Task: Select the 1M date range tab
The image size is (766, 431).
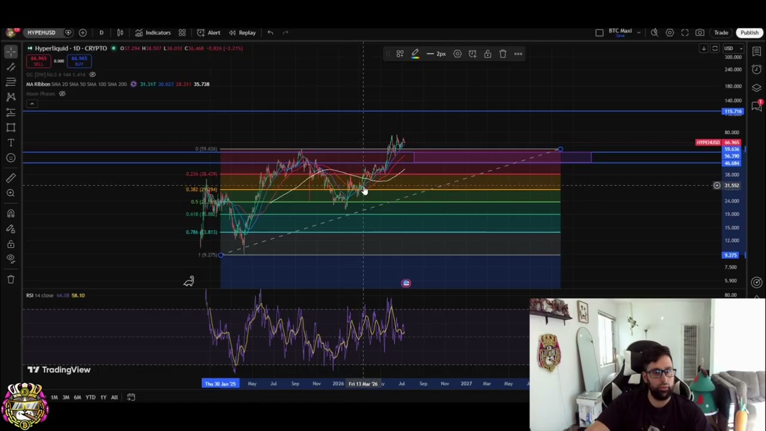Action: point(54,397)
